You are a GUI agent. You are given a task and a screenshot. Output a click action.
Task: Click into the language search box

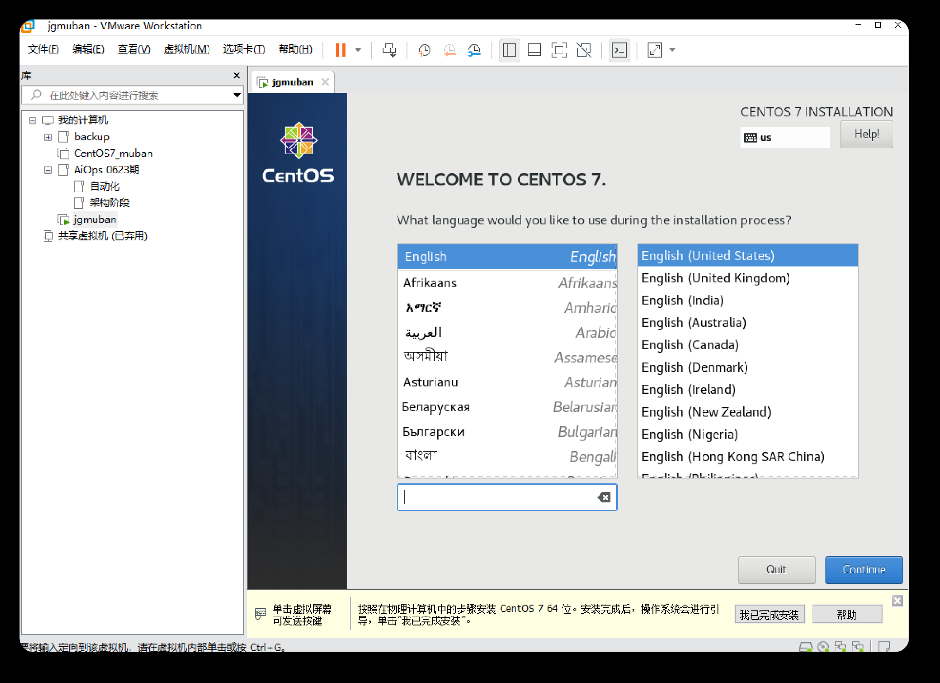click(507, 497)
